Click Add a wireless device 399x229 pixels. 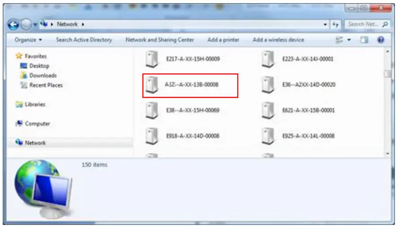coord(278,40)
